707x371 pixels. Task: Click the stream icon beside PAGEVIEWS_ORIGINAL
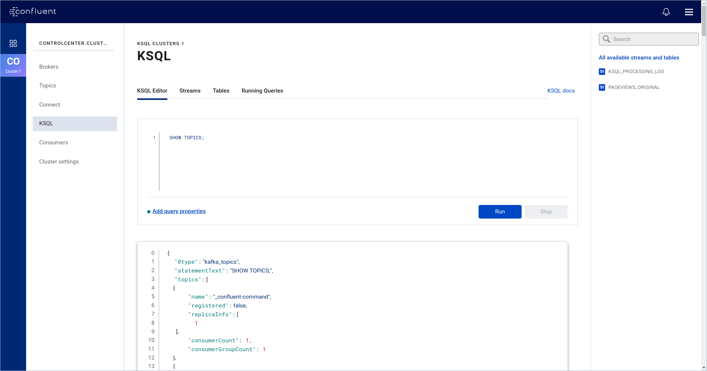coord(602,87)
